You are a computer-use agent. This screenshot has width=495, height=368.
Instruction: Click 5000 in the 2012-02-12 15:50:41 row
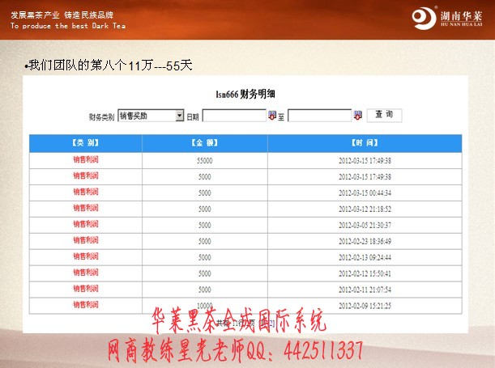(x=205, y=273)
